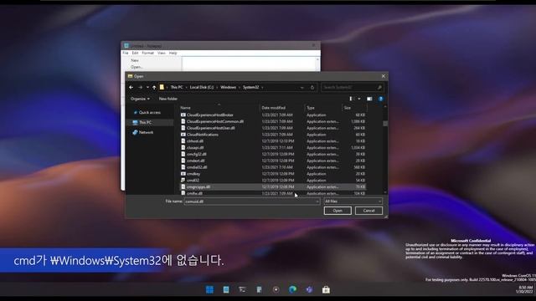Open the Windows Start button
This screenshot has width=536, height=301.
point(209,290)
